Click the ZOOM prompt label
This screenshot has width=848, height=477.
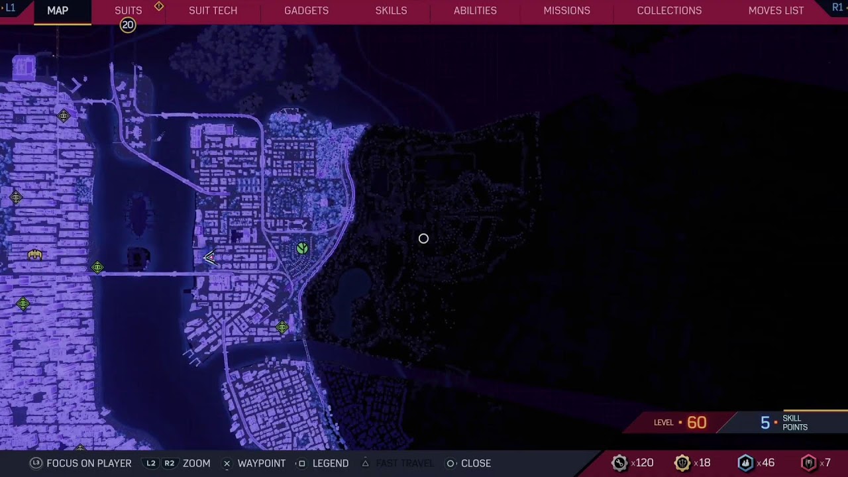(x=196, y=463)
